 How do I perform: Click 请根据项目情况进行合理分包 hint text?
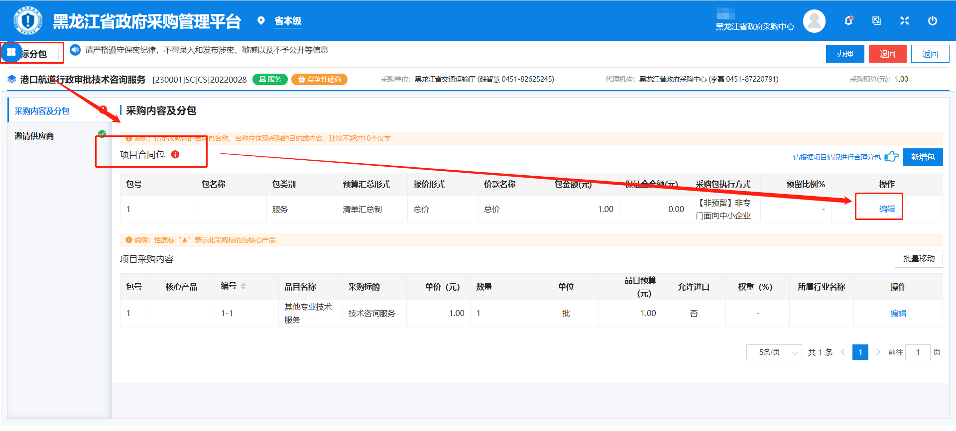[x=837, y=157]
